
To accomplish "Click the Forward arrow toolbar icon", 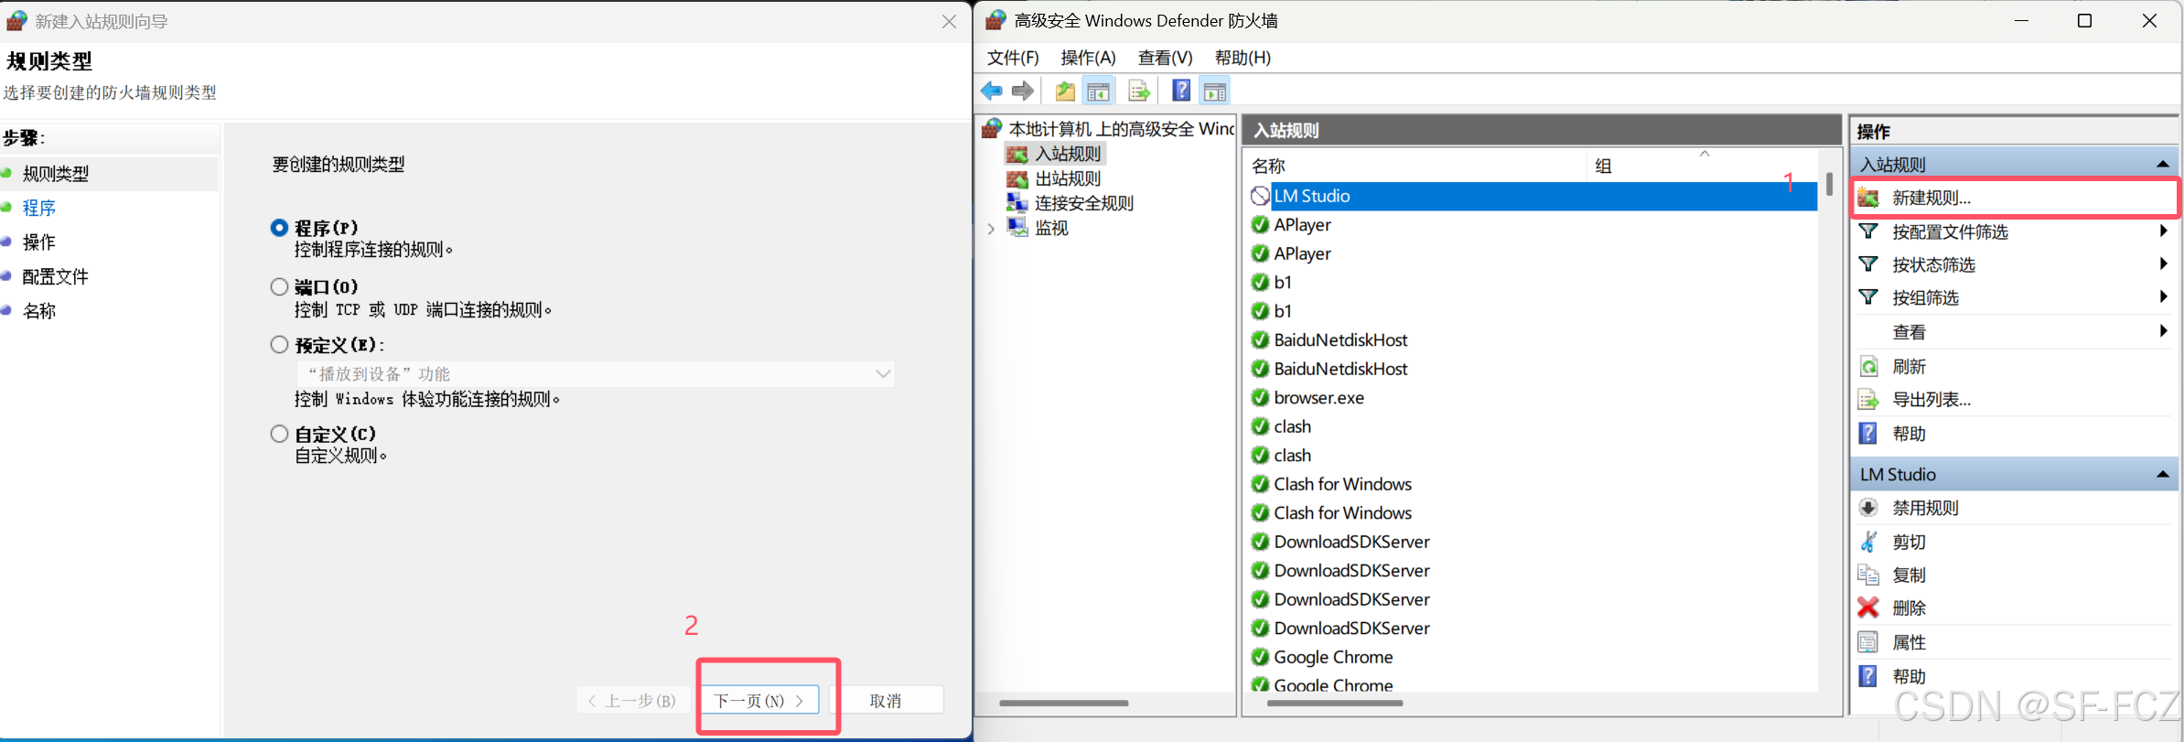I will pos(1023,91).
